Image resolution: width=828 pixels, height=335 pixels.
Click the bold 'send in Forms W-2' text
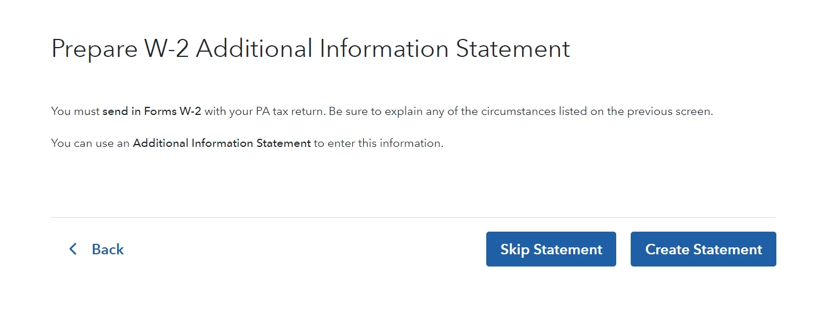pyautogui.click(x=151, y=111)
